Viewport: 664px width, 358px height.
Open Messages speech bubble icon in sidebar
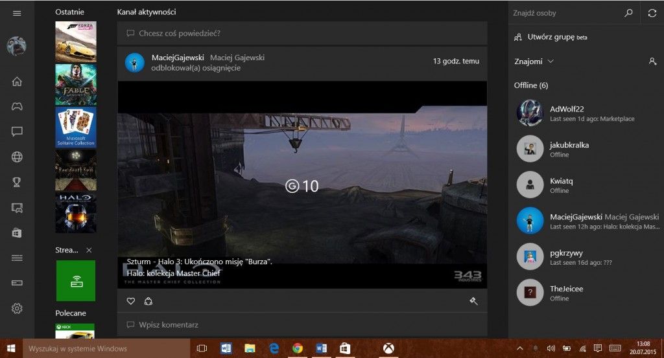pyautogui.click(x=17, y=131)
